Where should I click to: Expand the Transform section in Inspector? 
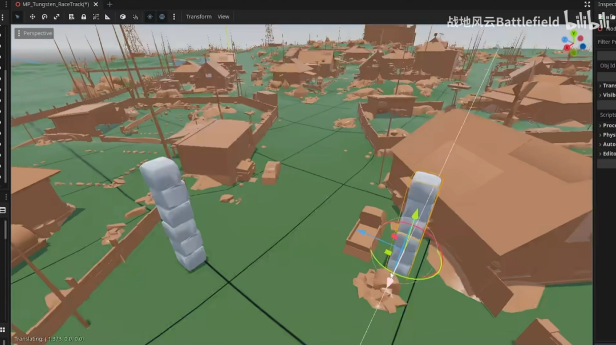click(607, 86)
